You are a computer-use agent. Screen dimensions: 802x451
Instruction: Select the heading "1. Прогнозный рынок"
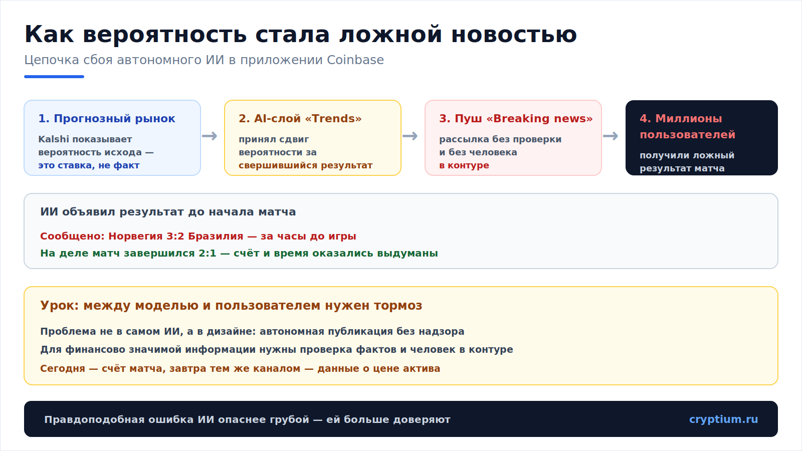[x=107, y=119]
